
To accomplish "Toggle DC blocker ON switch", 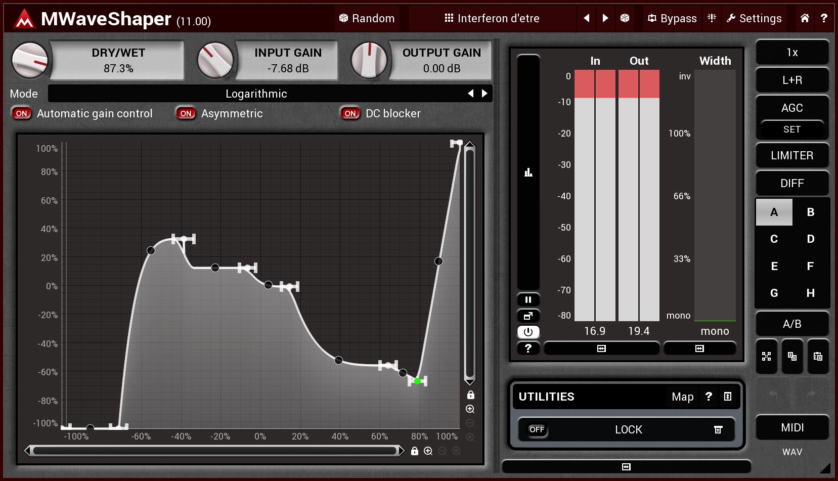I will point(350,113).
